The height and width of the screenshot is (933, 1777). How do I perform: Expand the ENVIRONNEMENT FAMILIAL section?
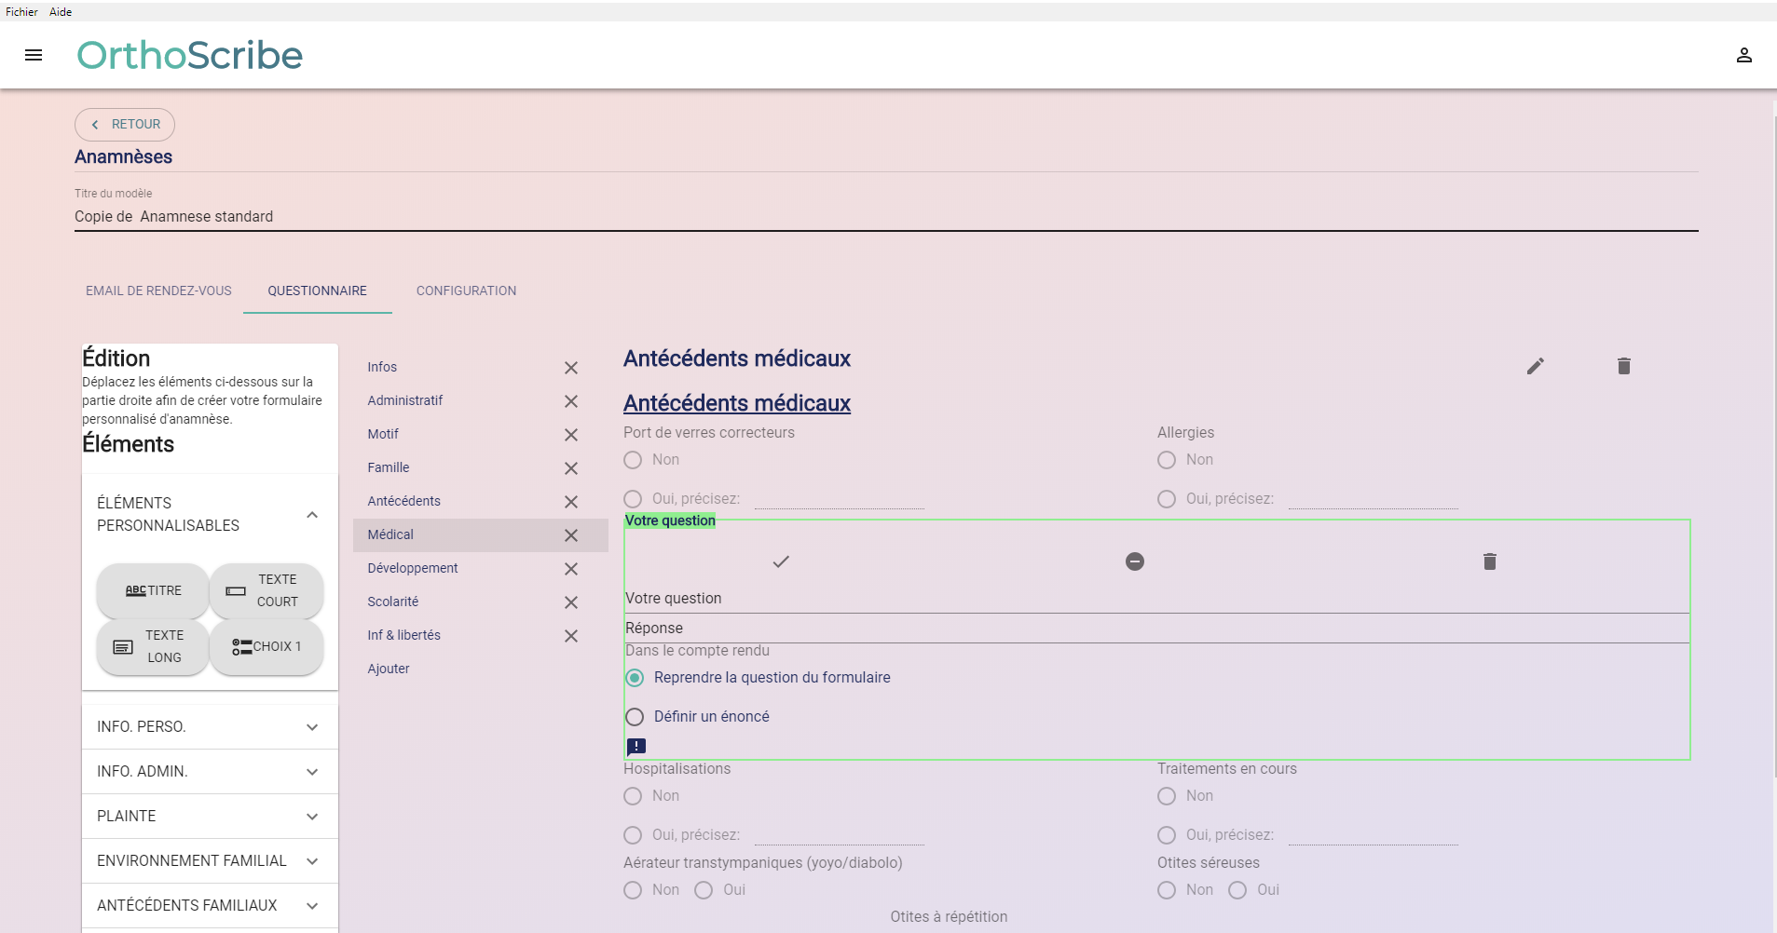tap(312, 861)
